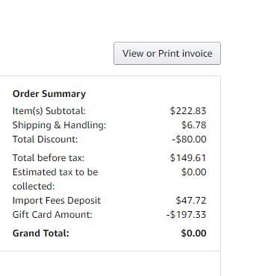Click the bold Grand Total label

pyautogui.click(x=41, y=233)
